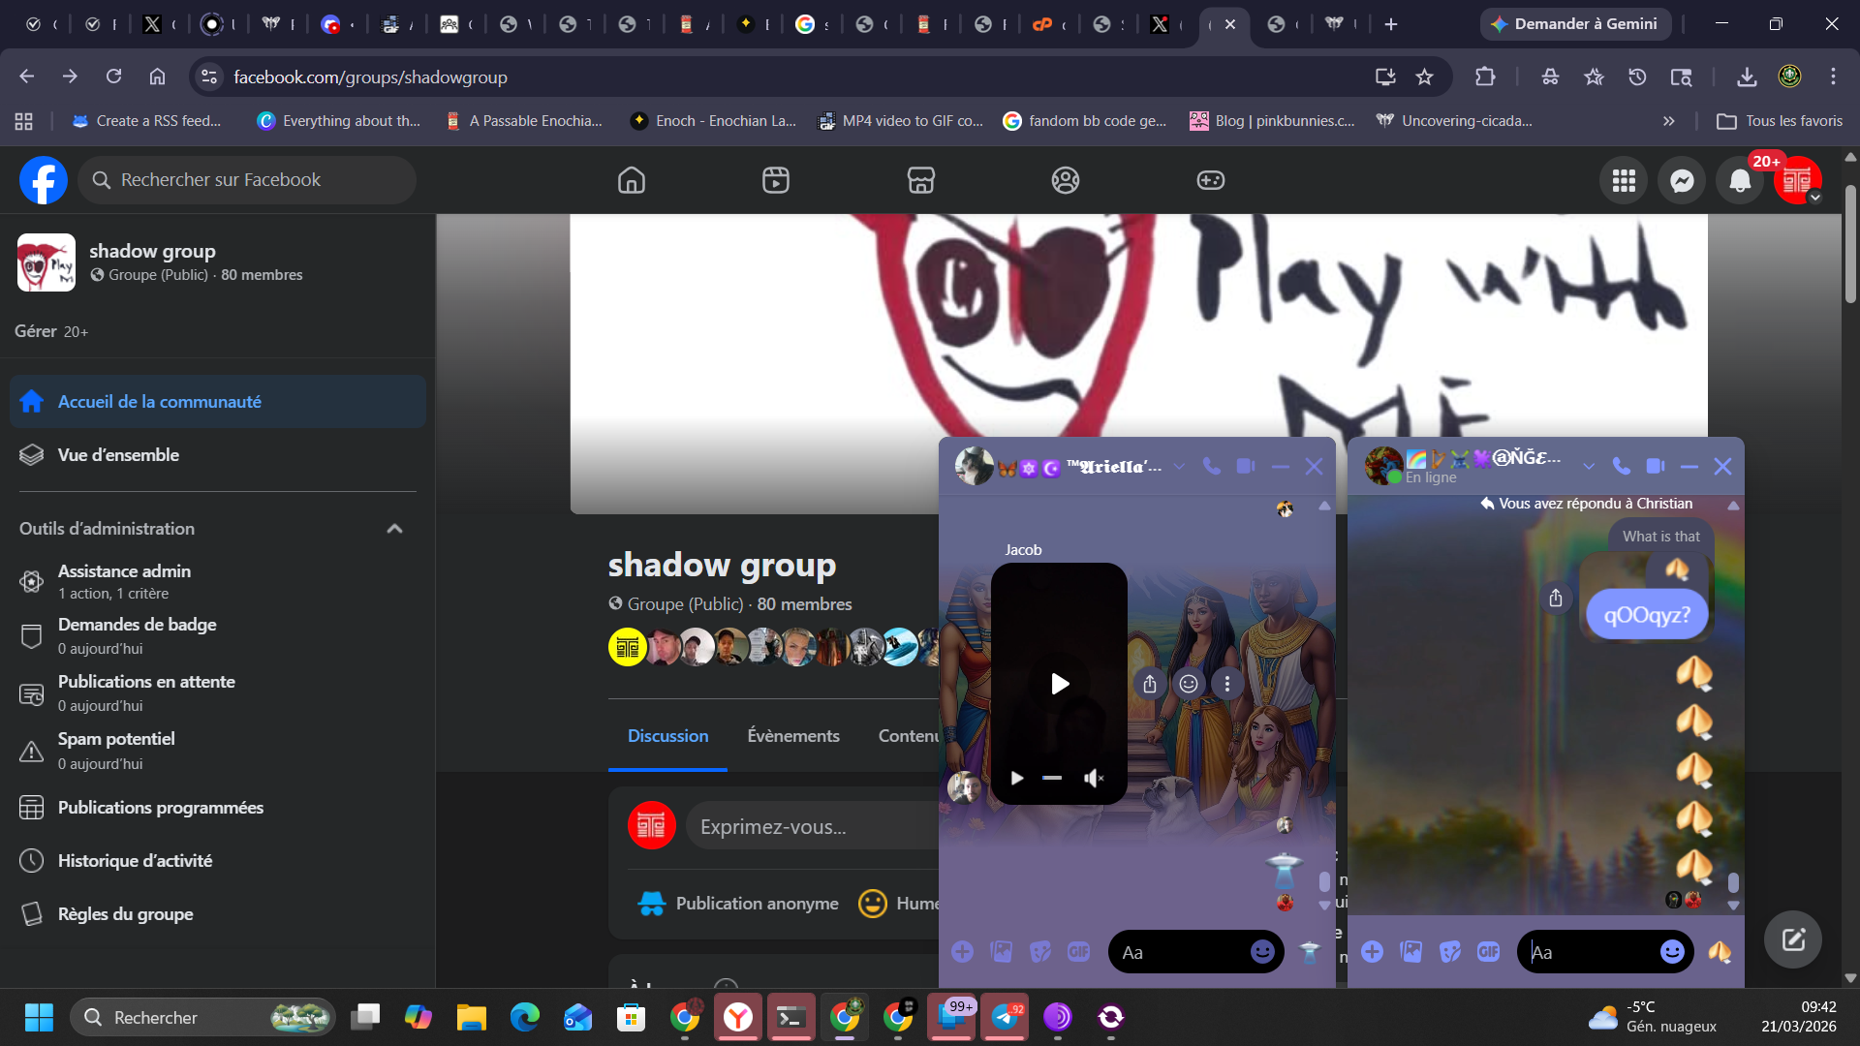
Task: Go to Facebook Marketplace icon
Action: 920,180
